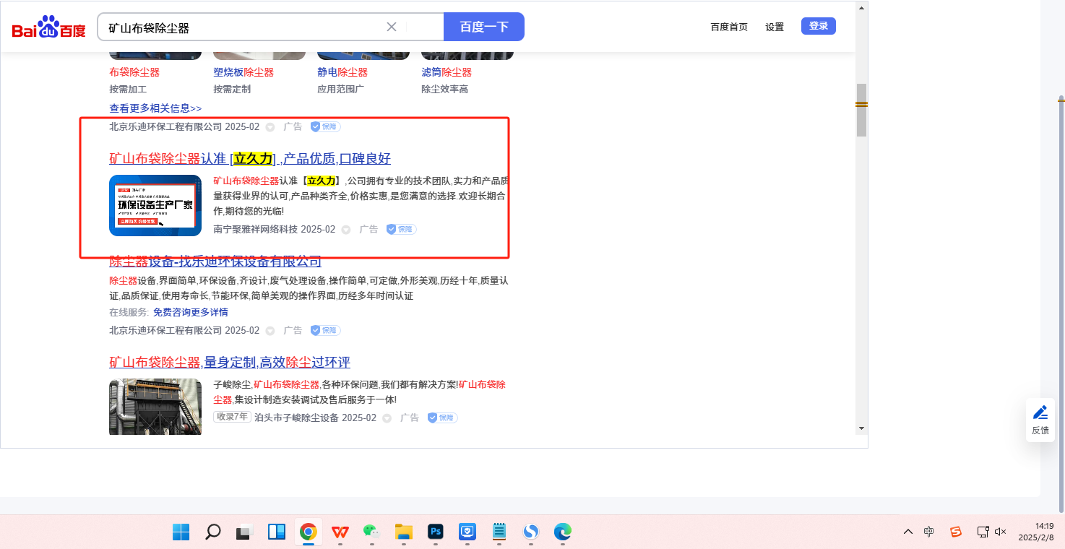The height and width of the screenshot is (549, 1065).
Task: Open Photoshop from the taskbar
Action: [436, 532]
